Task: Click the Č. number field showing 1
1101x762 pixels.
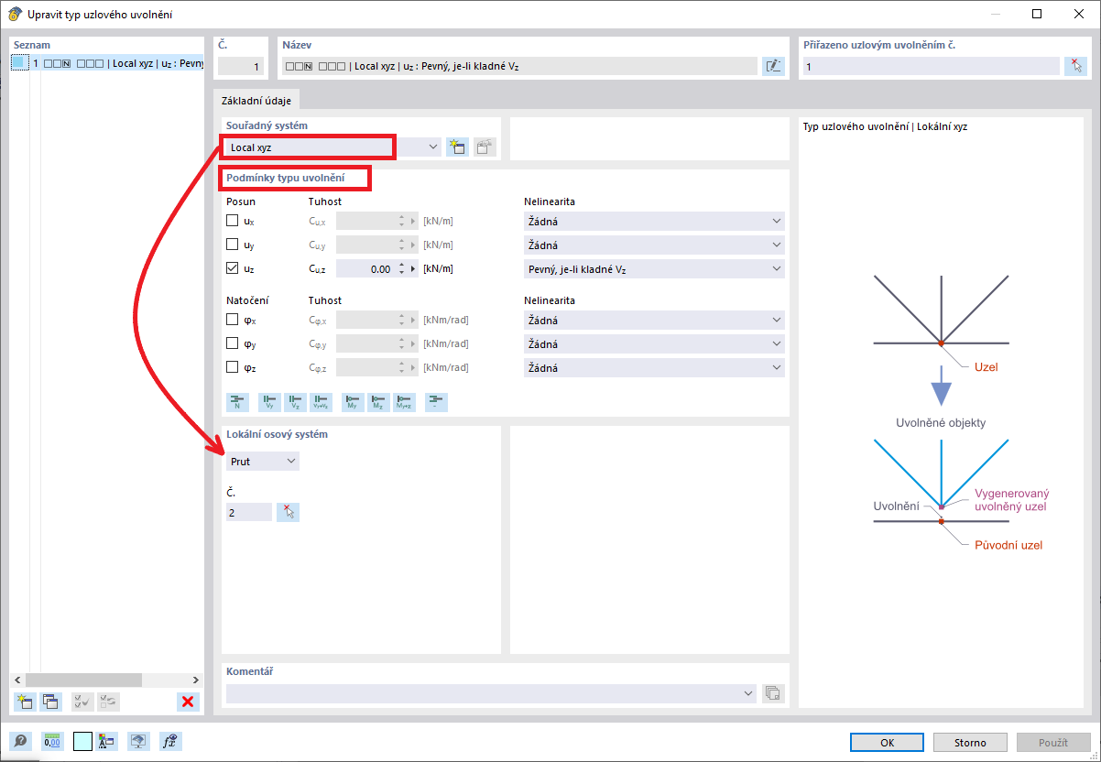Action: point(242,66)
